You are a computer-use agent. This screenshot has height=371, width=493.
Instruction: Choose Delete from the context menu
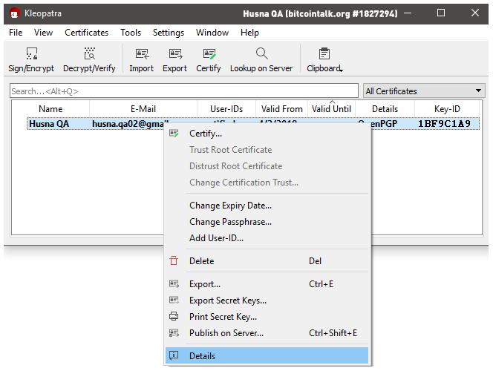267,261
